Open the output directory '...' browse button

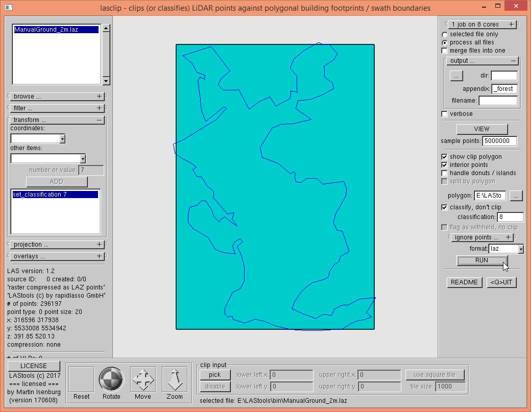(456, 76)
